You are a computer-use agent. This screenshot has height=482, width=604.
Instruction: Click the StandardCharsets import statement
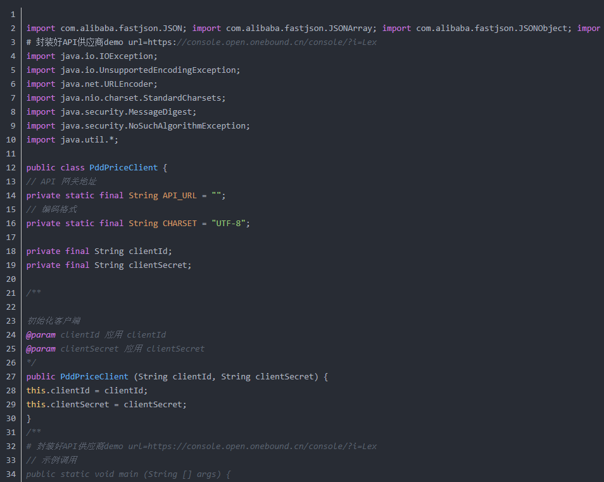[x=126, y=98]
